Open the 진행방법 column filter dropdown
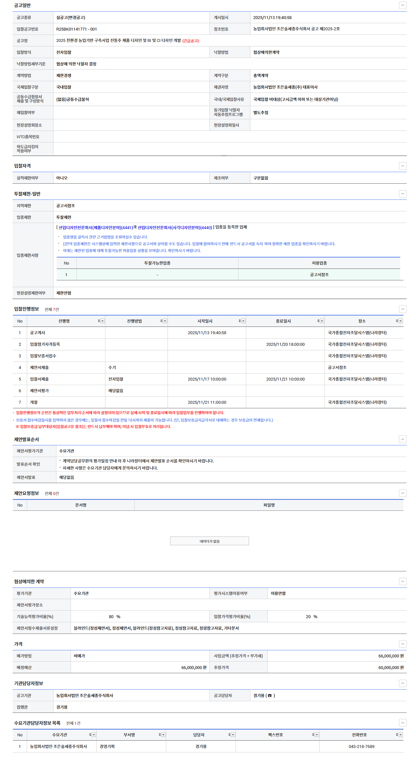Image resolution: width=416 pixels, height=766 pixels. 165,321
